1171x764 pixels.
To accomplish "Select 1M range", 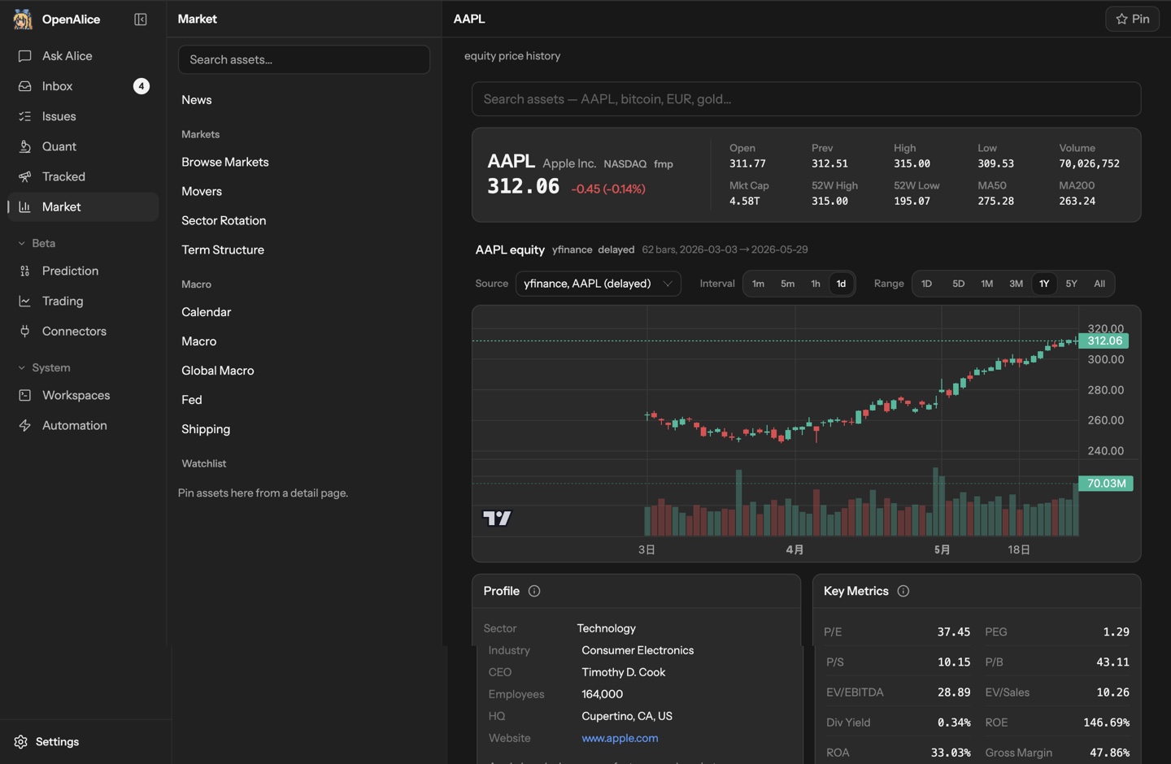I will tap(986, 284).
